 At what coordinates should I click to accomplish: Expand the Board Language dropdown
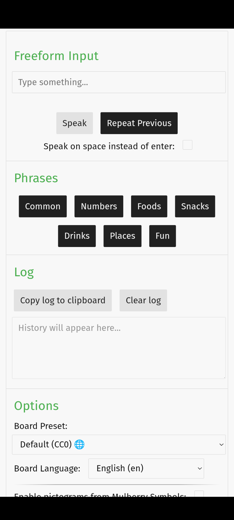146,468
